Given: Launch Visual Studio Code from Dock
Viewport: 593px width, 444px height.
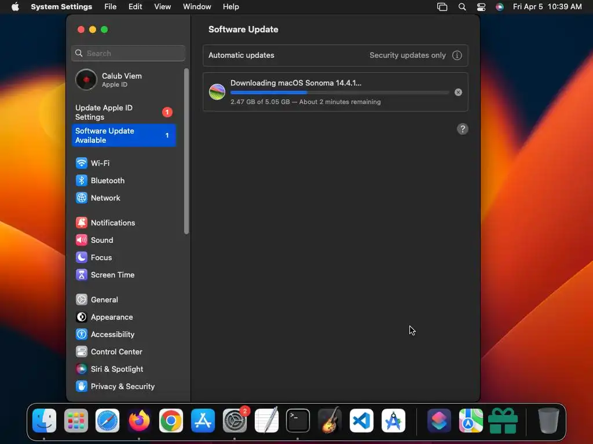Looking at the screenshot, I should (x=361, y=420).
